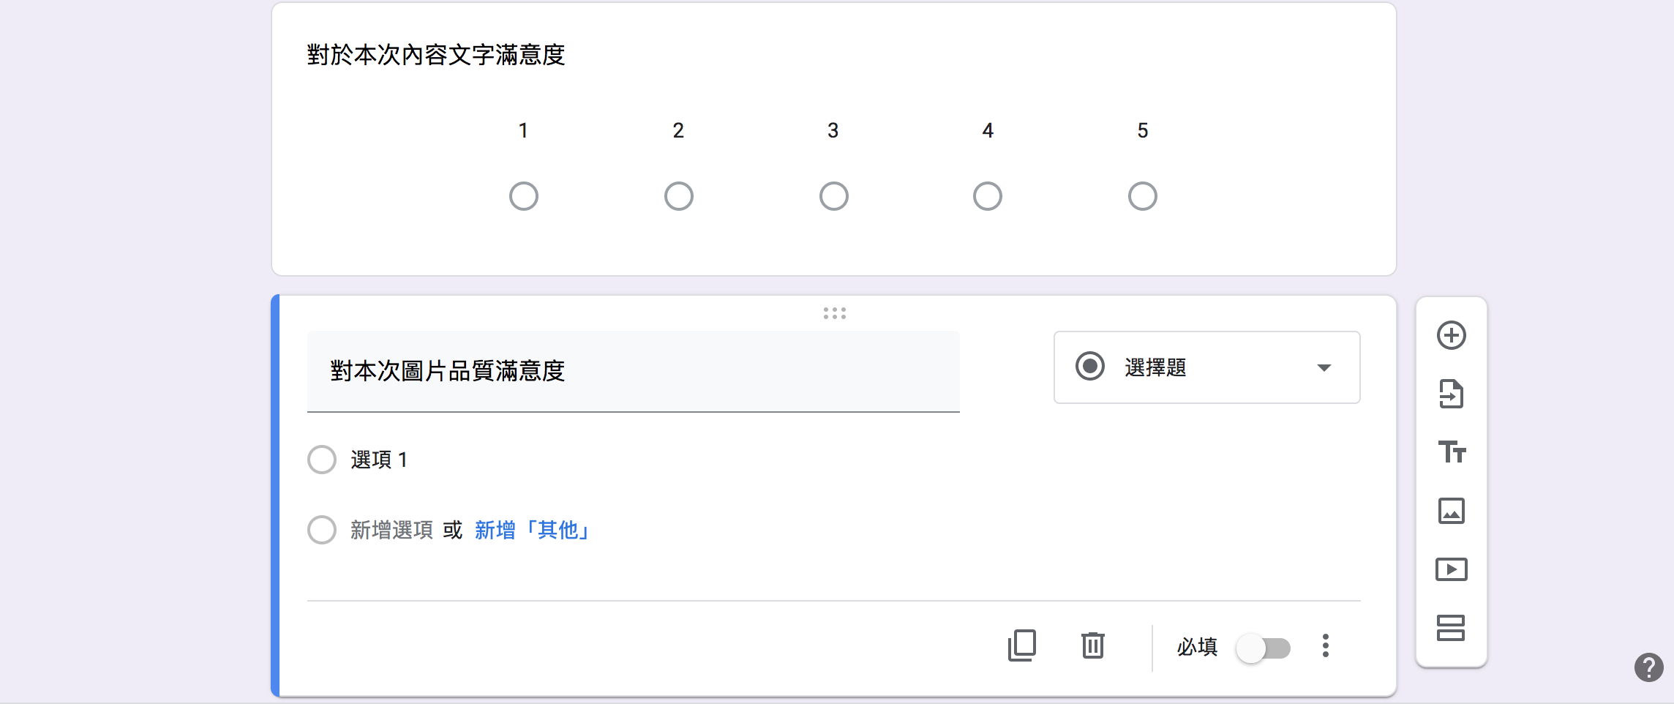The width and height of the screenshot is (1674, 704).
Task: Toggle the 必填 required switch
Action: 1264,648
